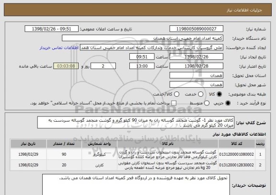Click the تاریخ ایجاد نیاز date field
Viewport: 276px width, 195px height.
pyautogui.click(x=196, y=57)
